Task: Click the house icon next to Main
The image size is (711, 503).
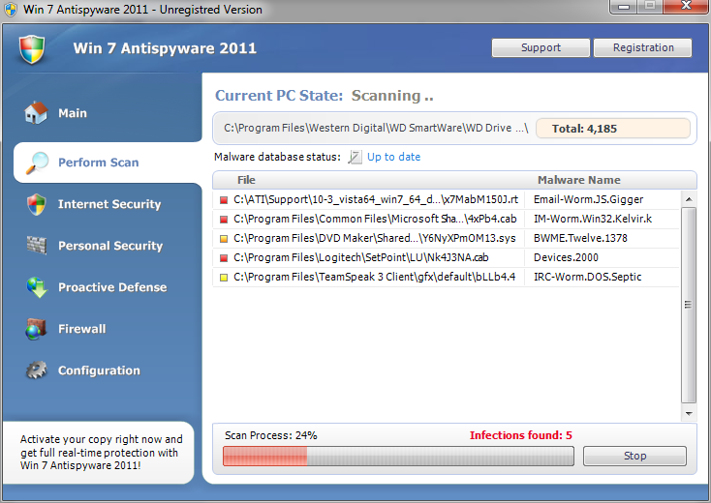Action: click(x=36, y=113)
